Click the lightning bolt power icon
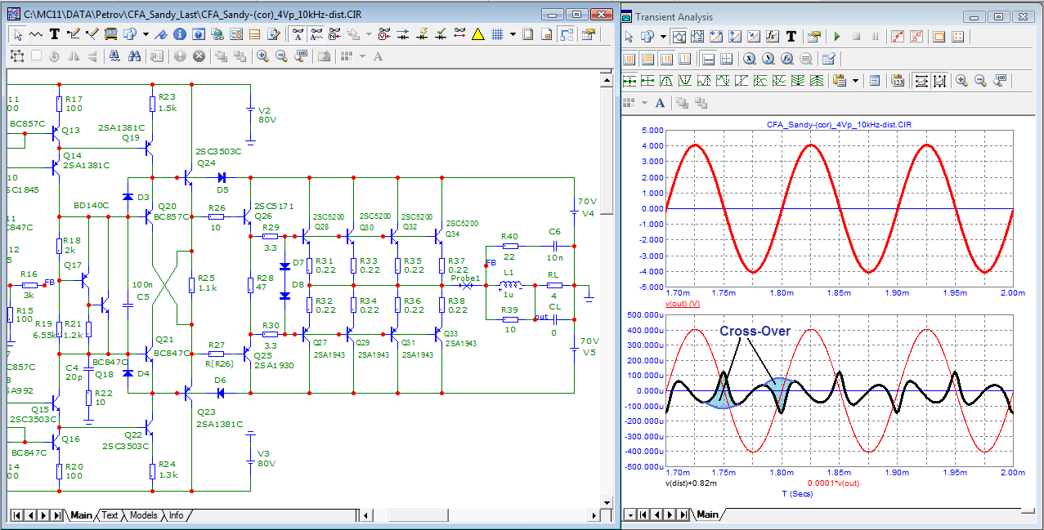Screen dimensions: 1044x530 [423, 34]
